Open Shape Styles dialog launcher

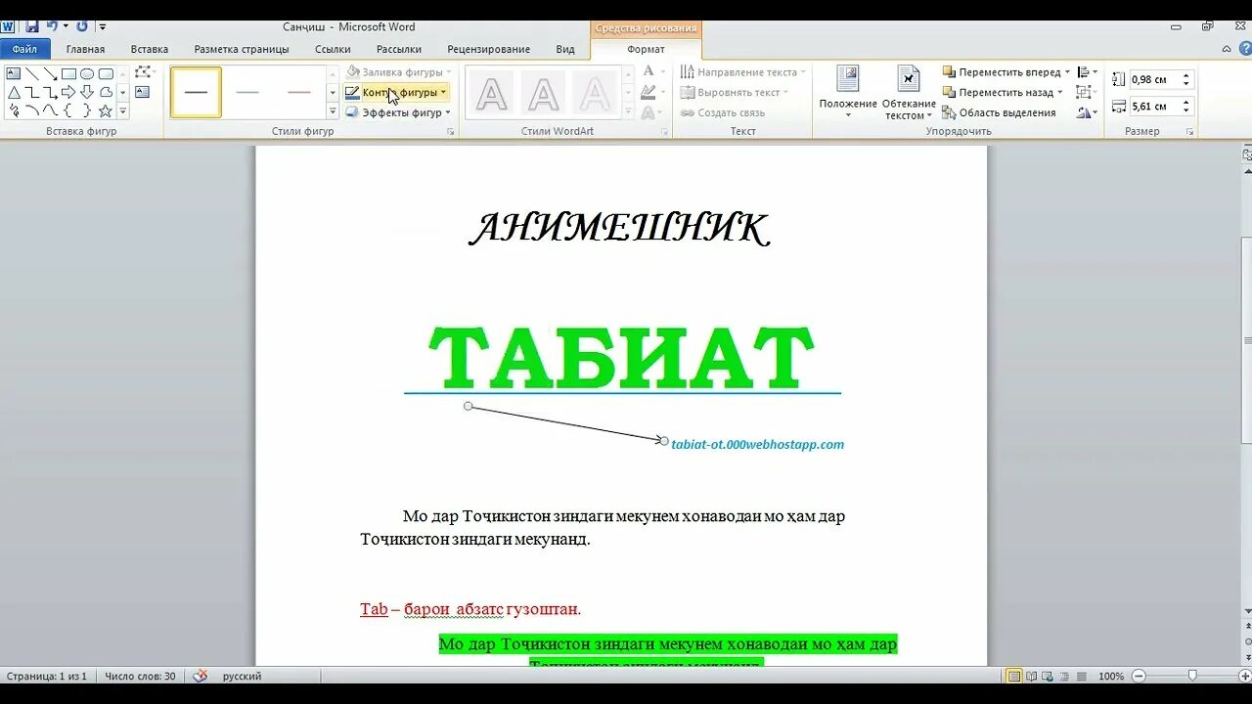[451, 131]
